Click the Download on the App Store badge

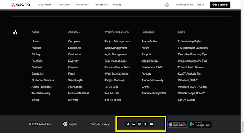(x=178, y=124)
